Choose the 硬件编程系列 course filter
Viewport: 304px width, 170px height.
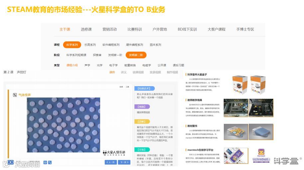(135, 45)
